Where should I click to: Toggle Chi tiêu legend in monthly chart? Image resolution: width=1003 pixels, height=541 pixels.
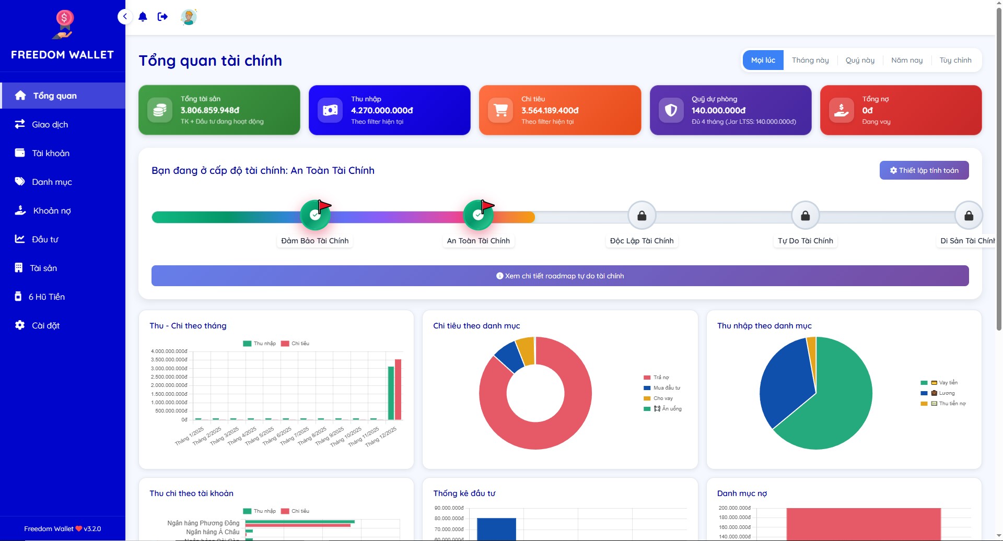pos(295,344)
